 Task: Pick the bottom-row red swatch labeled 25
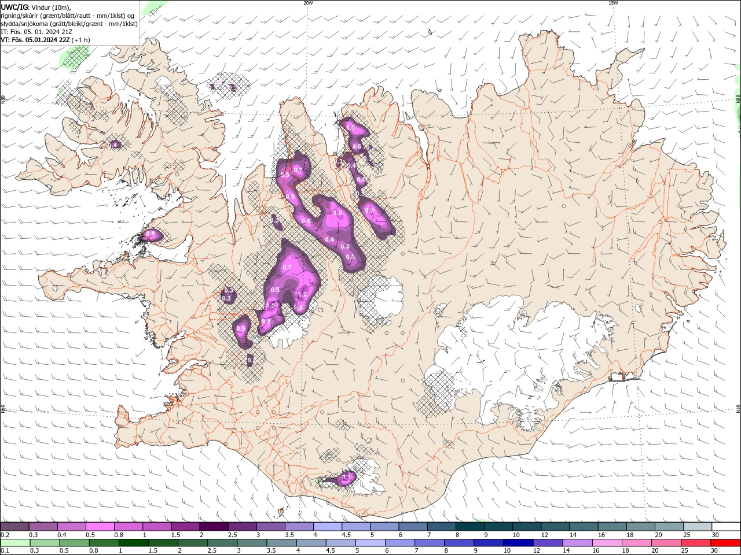click(696, 543)
